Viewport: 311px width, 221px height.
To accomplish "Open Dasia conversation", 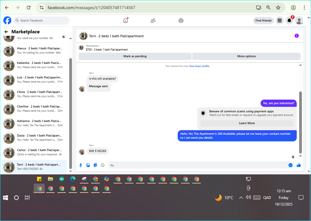I will 35,138.
